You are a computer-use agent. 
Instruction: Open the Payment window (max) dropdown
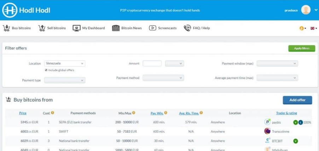(277, 63)
